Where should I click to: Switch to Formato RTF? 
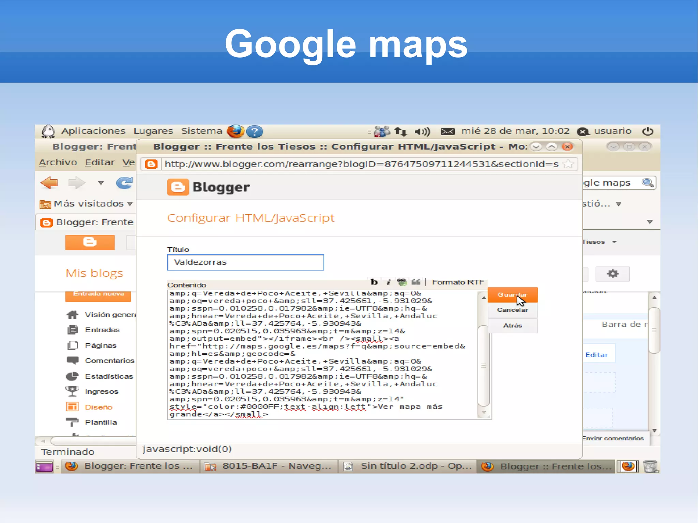click(458, 282)
